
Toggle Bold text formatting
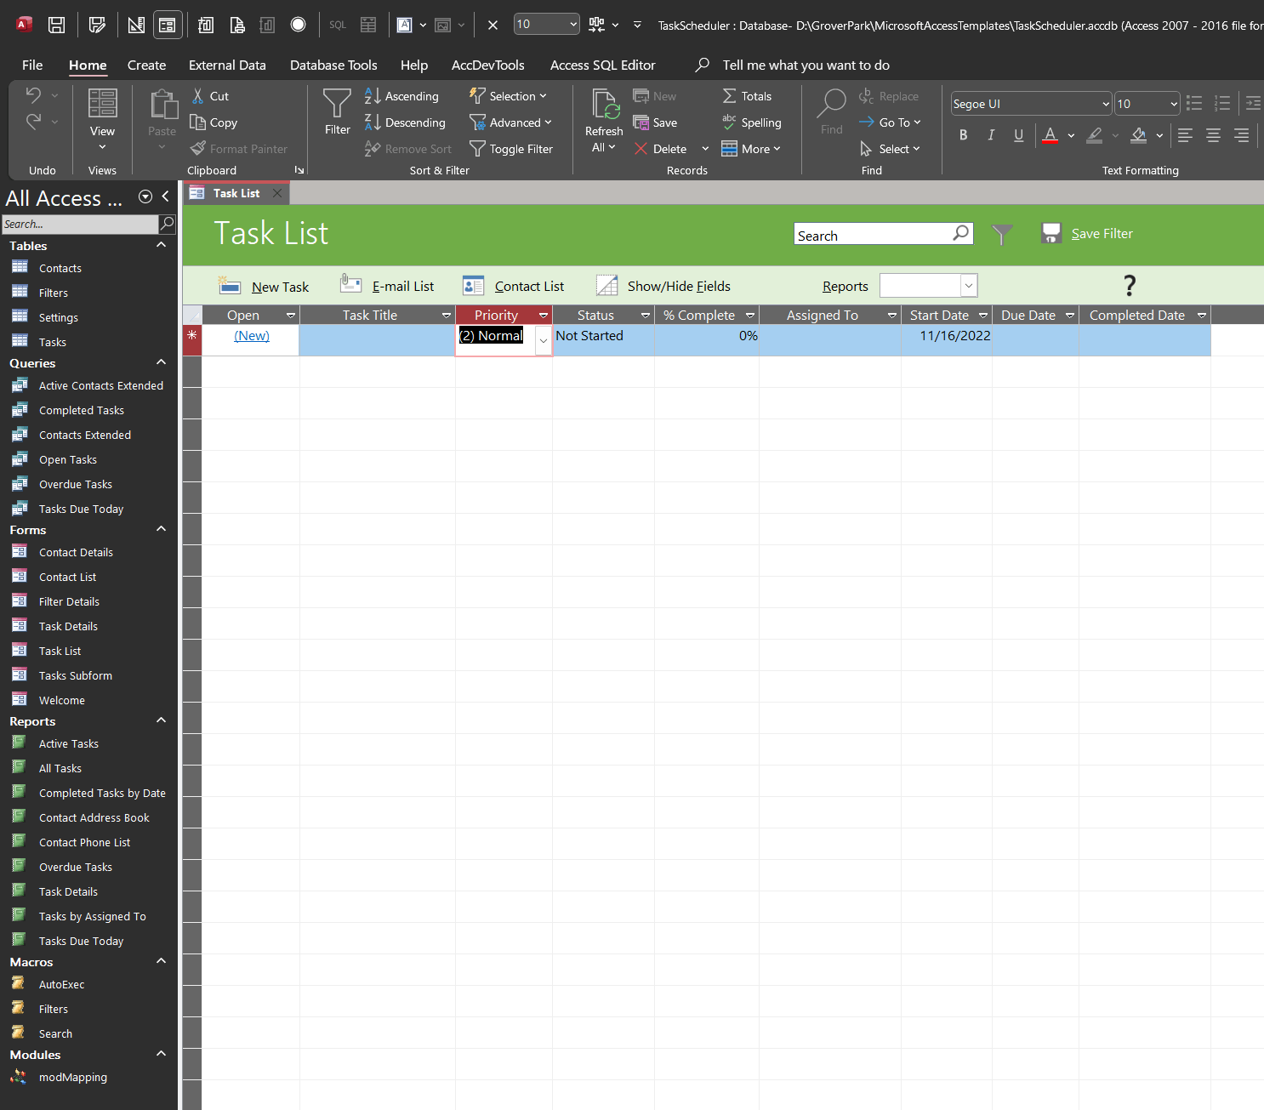point(963,134)
